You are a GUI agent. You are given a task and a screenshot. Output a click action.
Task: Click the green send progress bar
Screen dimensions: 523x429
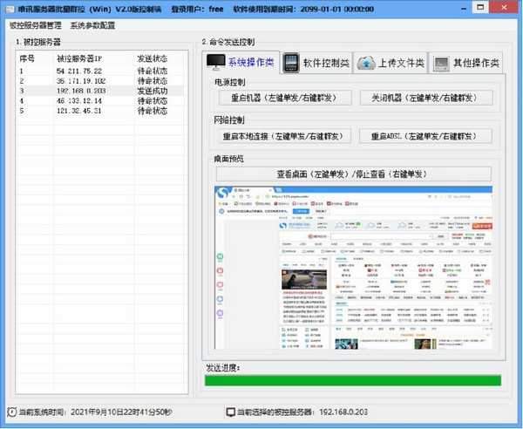coord(352,379)
